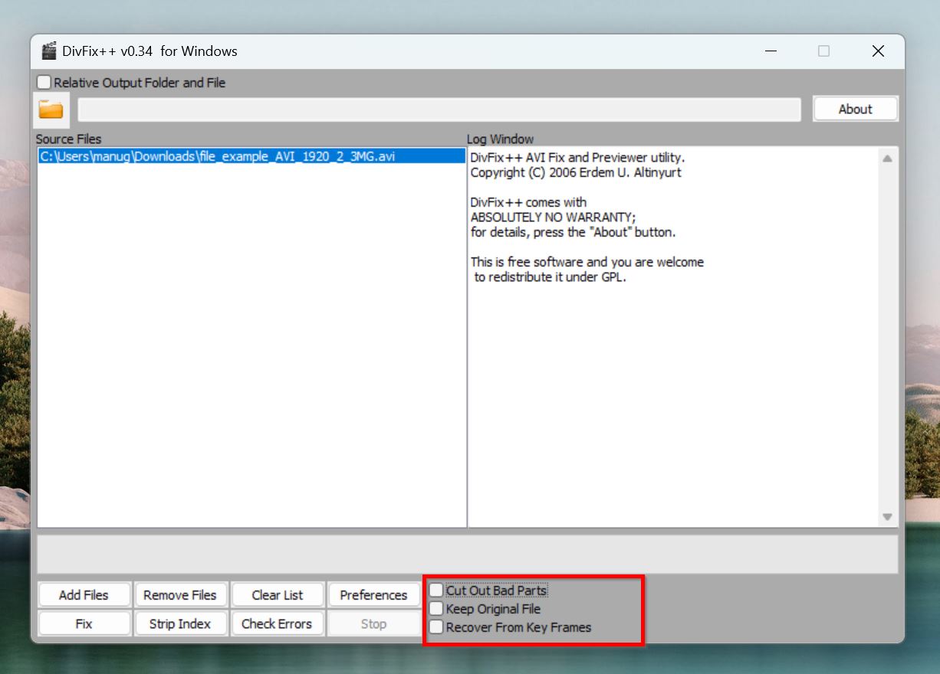This screenshot has width=940, height=674.
Task: Turn on Recover From Key Frames
Action: (x=436, y=627)
